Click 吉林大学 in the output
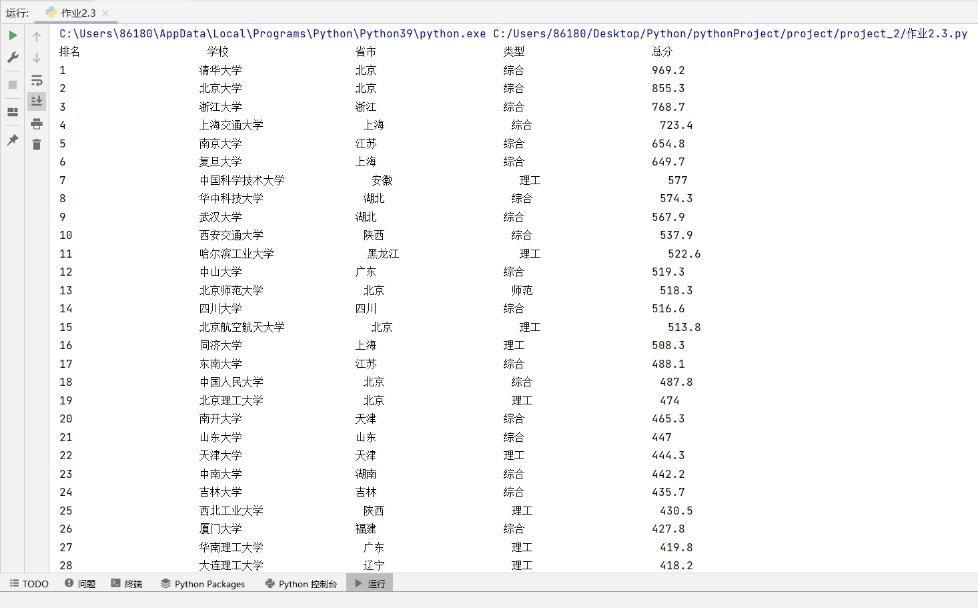The width and height of the screenshot is (978, 608). coord(220,492)
